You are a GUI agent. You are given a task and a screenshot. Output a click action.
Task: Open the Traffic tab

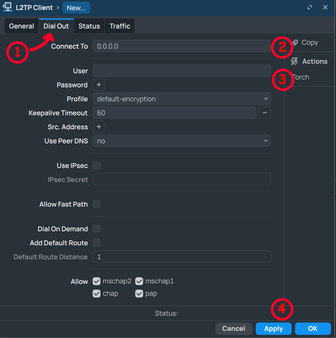click(120, 26)
